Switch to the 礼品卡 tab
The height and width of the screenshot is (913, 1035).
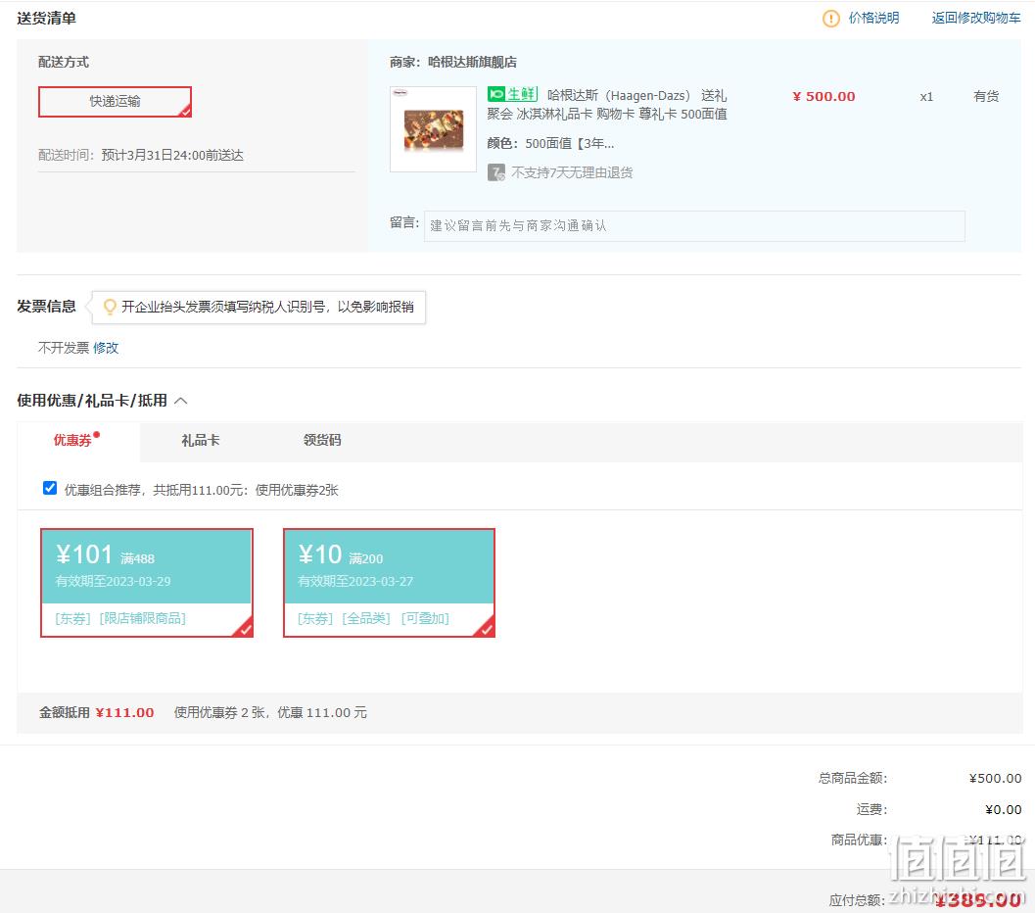click(x=201, y=440)
